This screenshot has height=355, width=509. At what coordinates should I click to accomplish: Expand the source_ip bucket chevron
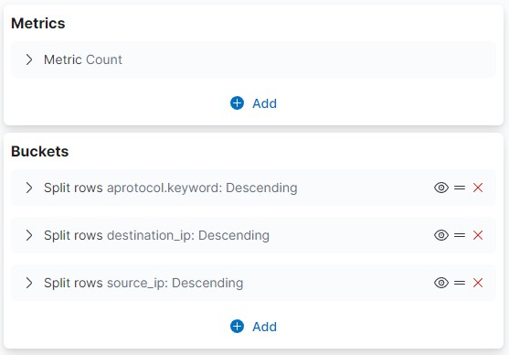point(29,283)
